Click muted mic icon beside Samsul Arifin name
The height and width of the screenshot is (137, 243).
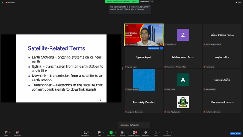tap(204, 89)
